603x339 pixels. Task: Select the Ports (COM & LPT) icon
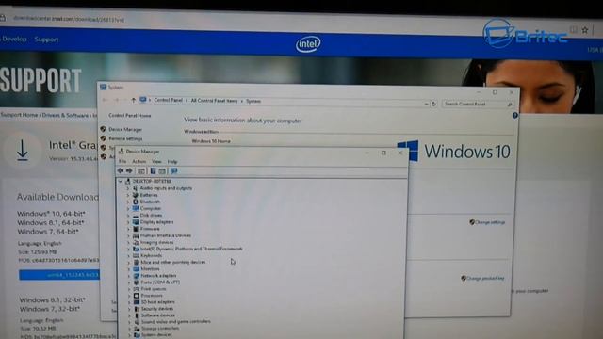click(x=136, y=282)
